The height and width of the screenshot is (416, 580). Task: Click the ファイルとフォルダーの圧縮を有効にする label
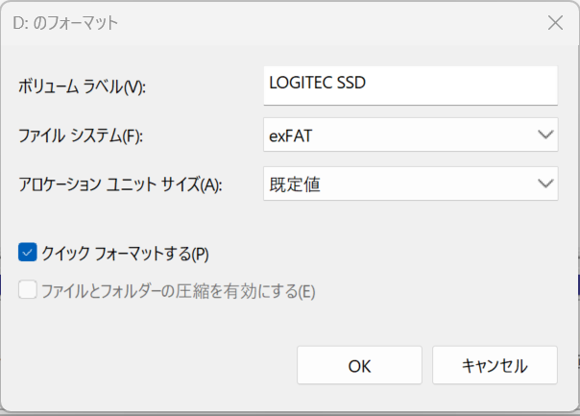coord(178,290)
